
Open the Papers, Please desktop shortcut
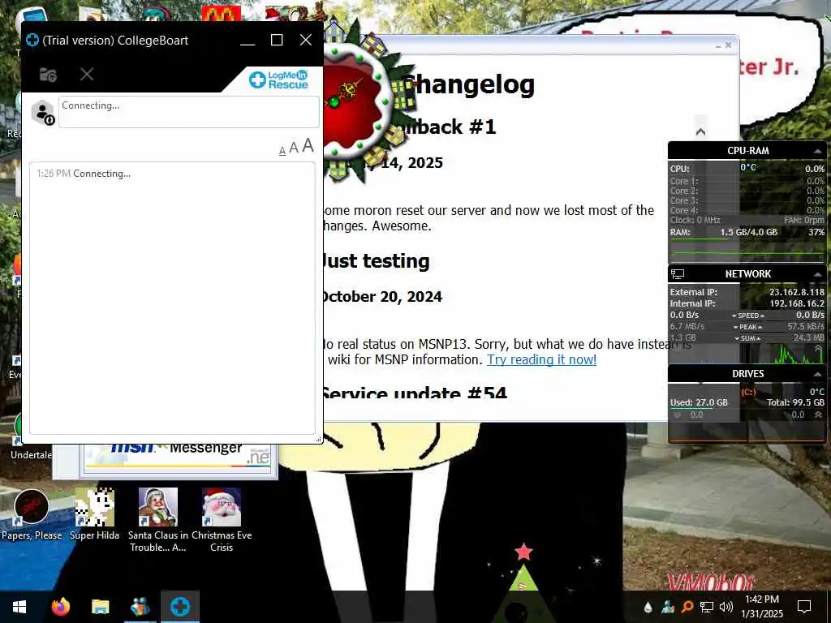[32, 515]
